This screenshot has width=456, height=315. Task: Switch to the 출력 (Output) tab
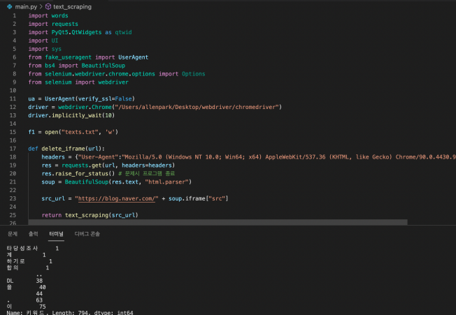coord(34,233)
